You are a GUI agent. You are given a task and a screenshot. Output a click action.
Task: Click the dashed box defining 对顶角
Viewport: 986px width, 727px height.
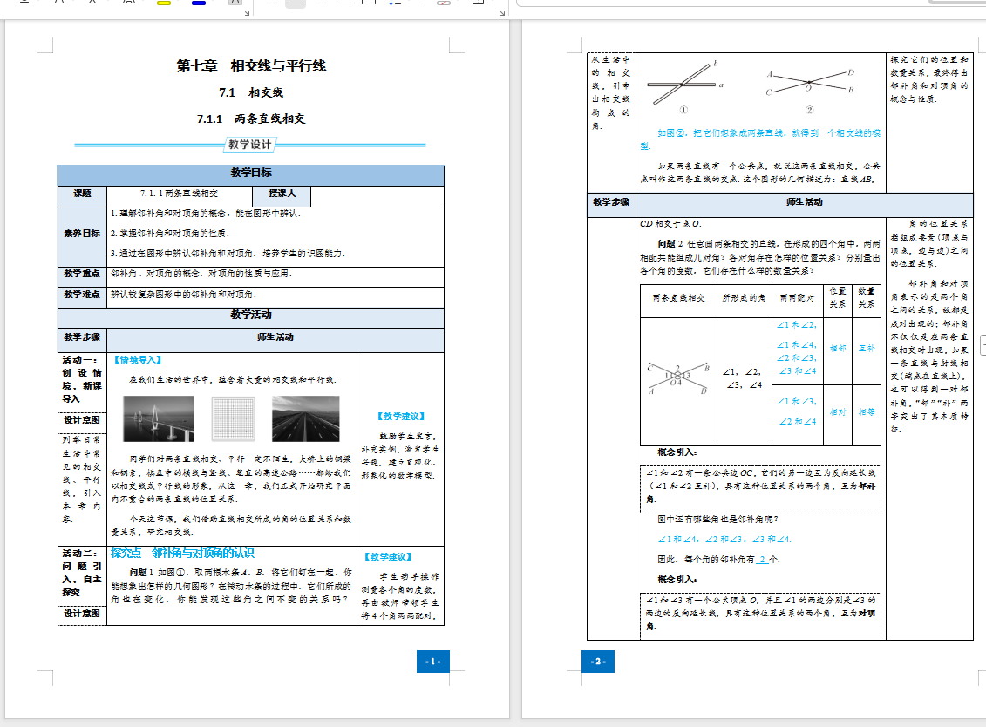click(760, 616)
